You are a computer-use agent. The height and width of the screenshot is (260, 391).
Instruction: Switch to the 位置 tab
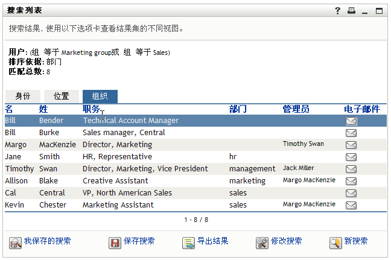point(61,96)
